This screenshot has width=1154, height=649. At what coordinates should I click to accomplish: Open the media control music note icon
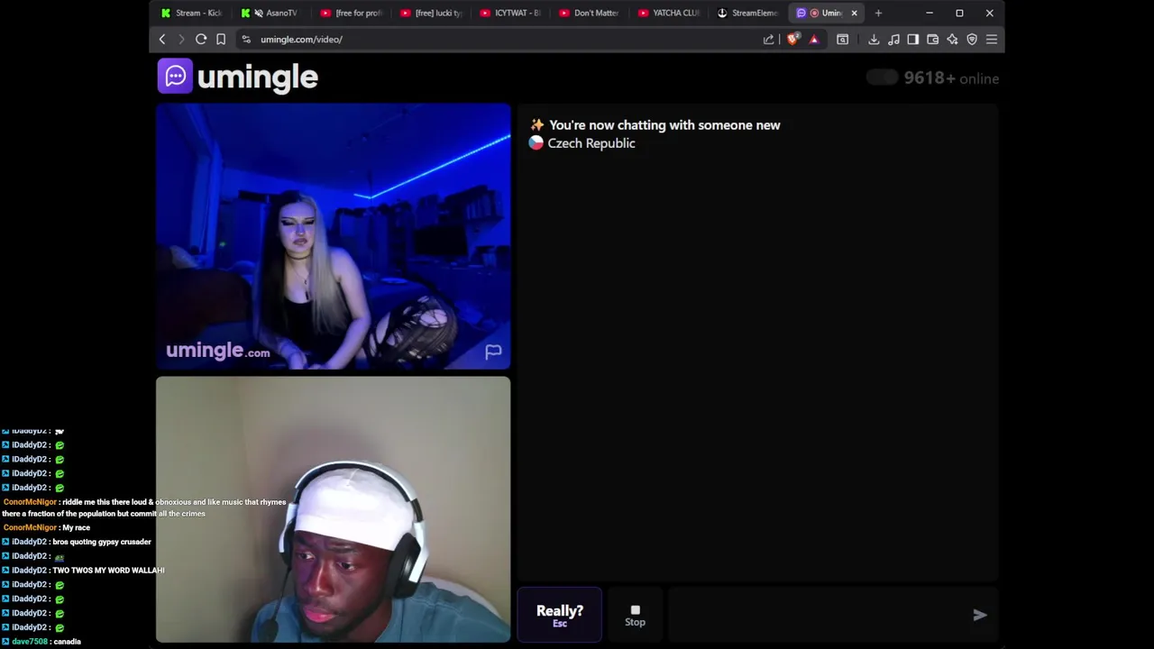coord(893,40)
